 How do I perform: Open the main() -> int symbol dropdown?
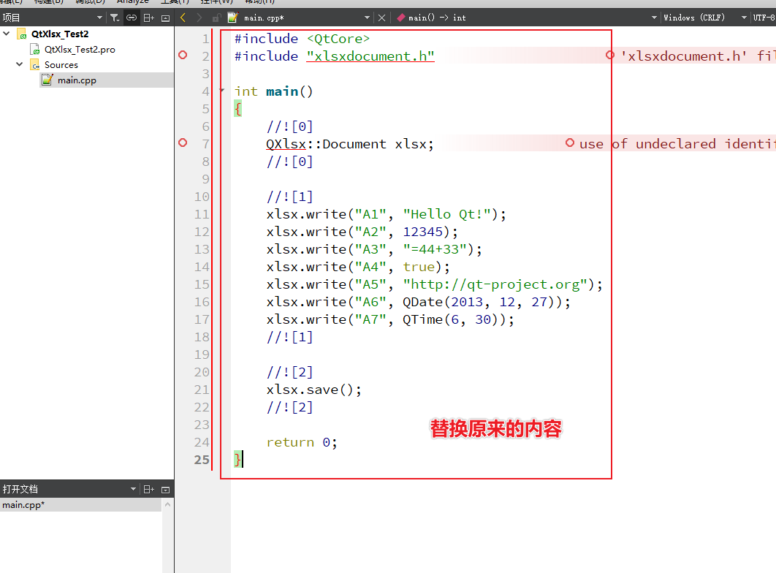tap(654, 18)
